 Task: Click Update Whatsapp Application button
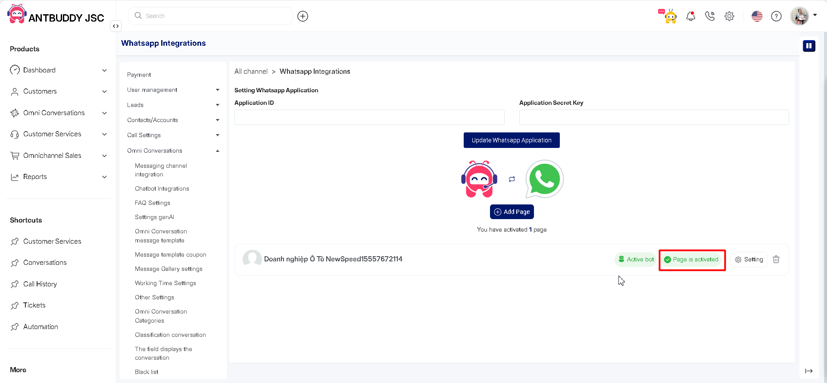(x=512, y=140)
